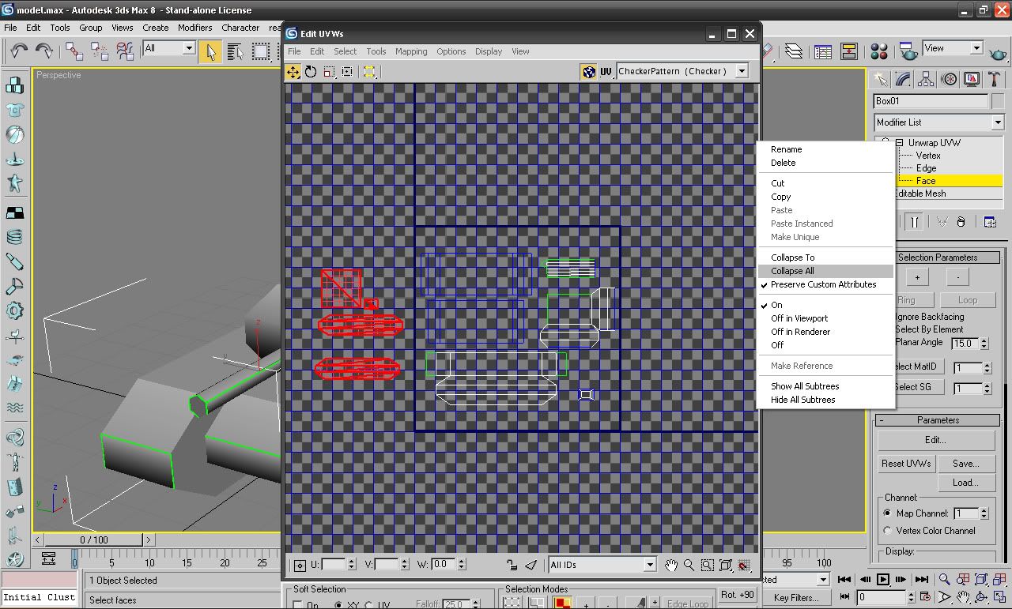Choose Collapse All in context menu
Viewport: 1012px width, 609px height.
[x=825, y=271]
